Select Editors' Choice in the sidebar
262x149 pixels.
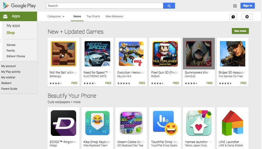pyautogui.click(x=16, y=56)
